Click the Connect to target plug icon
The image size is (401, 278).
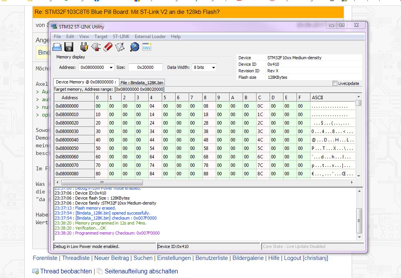(x=84, y=47)
